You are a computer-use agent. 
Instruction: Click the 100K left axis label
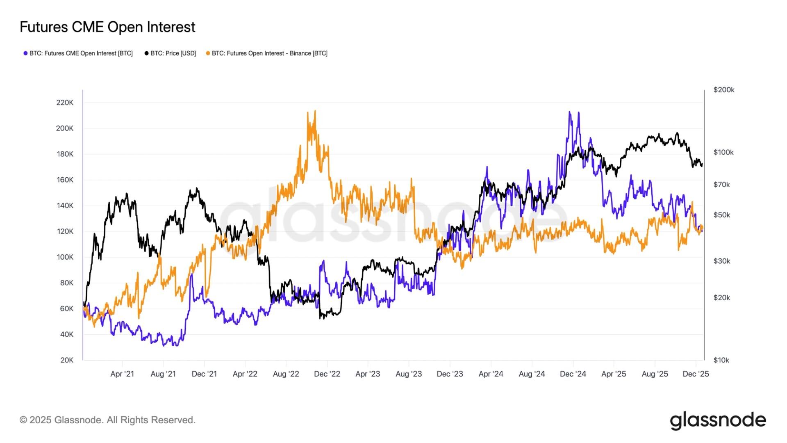(x=65, y=257)
